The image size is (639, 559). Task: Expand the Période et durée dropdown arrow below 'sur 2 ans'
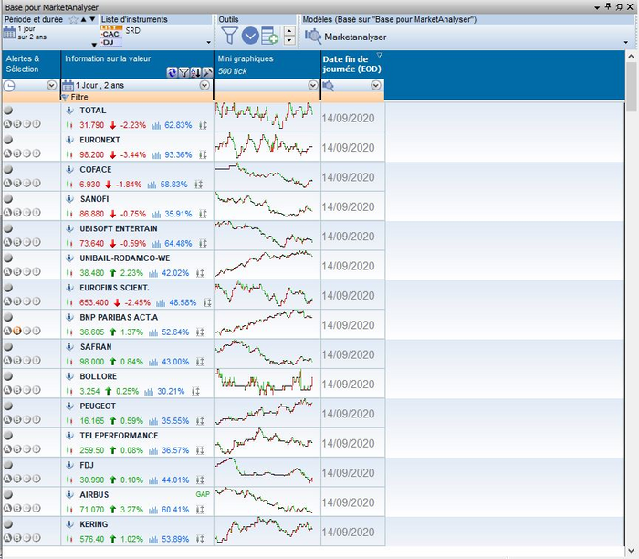(x=94, y=45)
